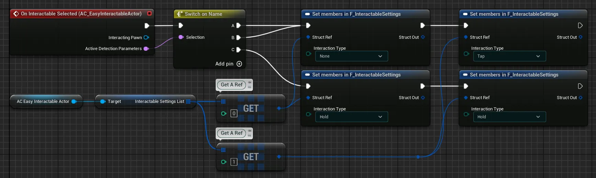
Task: Click the Switch on Name node title
Action: point(203,14)
